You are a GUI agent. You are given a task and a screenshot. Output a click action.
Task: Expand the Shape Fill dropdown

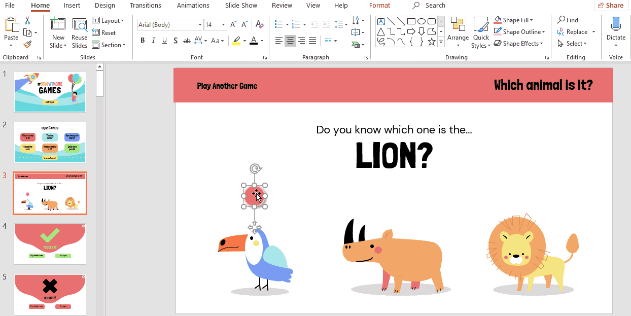click(x=531, y=20)
